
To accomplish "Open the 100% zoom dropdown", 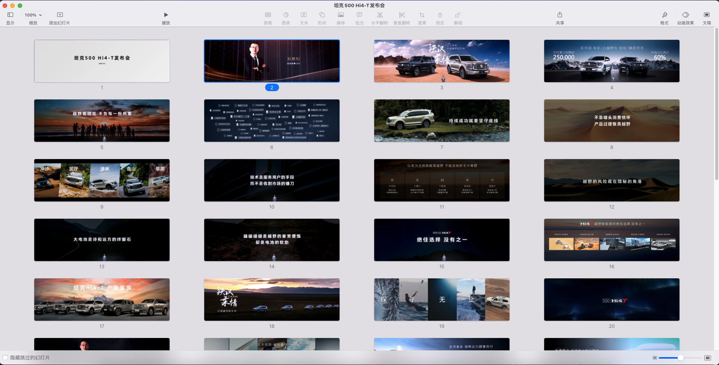I will (x=33, y=15).
